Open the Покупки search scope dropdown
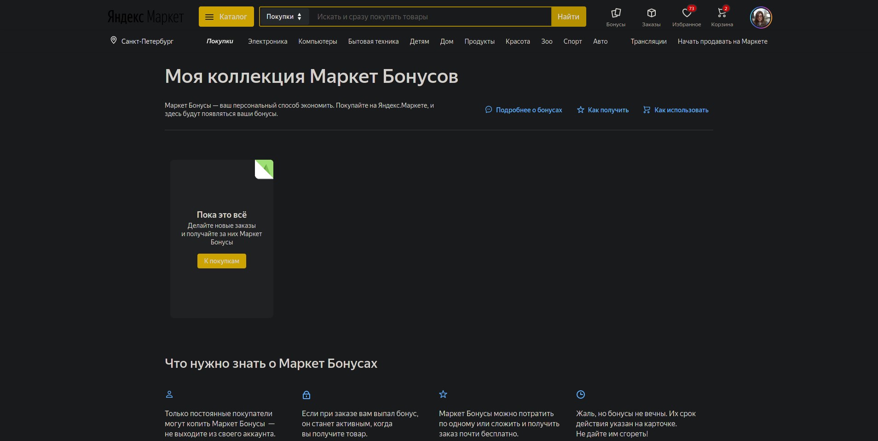Screen dimensions: 878x441 tap(284, 17)
